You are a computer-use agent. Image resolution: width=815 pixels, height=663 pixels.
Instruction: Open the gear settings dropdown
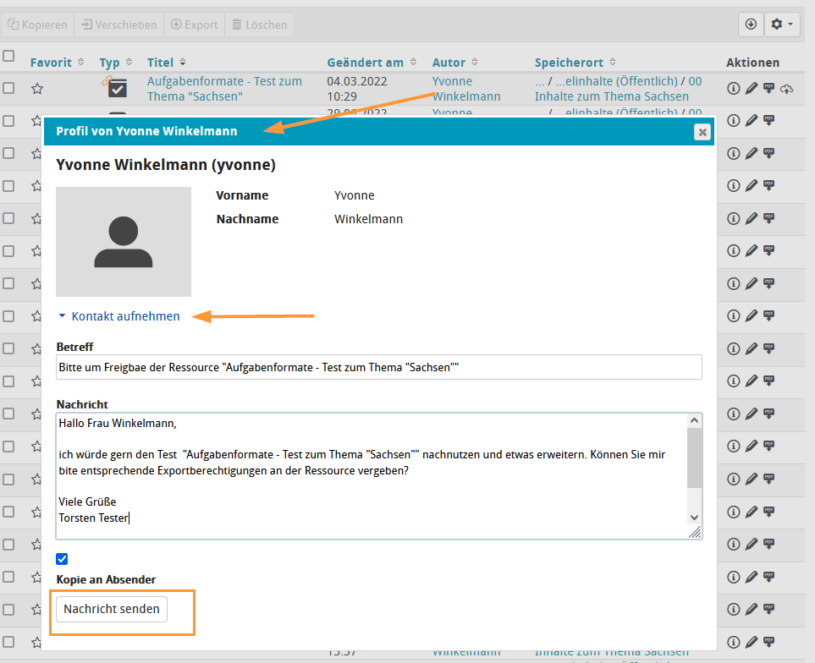(x=783, y=25)
